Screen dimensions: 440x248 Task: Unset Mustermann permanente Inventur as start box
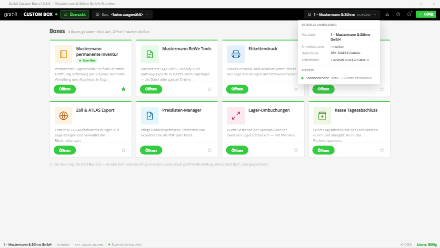pyautogui.click(x=123, y=89)
